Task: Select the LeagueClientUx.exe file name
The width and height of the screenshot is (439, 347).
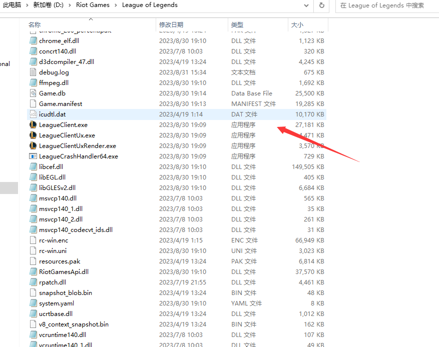Action: [x=67, y=135]
